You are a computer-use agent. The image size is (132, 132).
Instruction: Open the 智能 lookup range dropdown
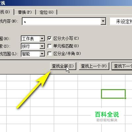(x=42, y=54)
